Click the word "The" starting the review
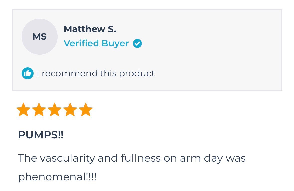Screen dimensions: 294x191 (x=27, y=158)
